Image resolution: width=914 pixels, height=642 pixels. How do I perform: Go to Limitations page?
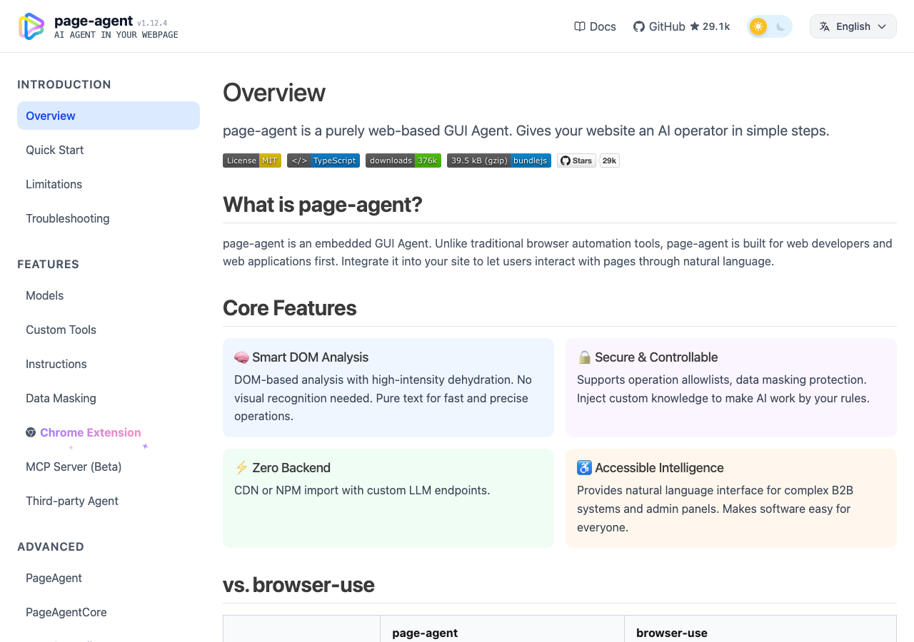109,184
